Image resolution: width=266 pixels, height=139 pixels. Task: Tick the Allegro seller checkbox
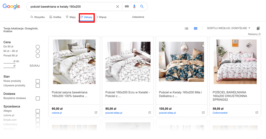pos(38,111)
